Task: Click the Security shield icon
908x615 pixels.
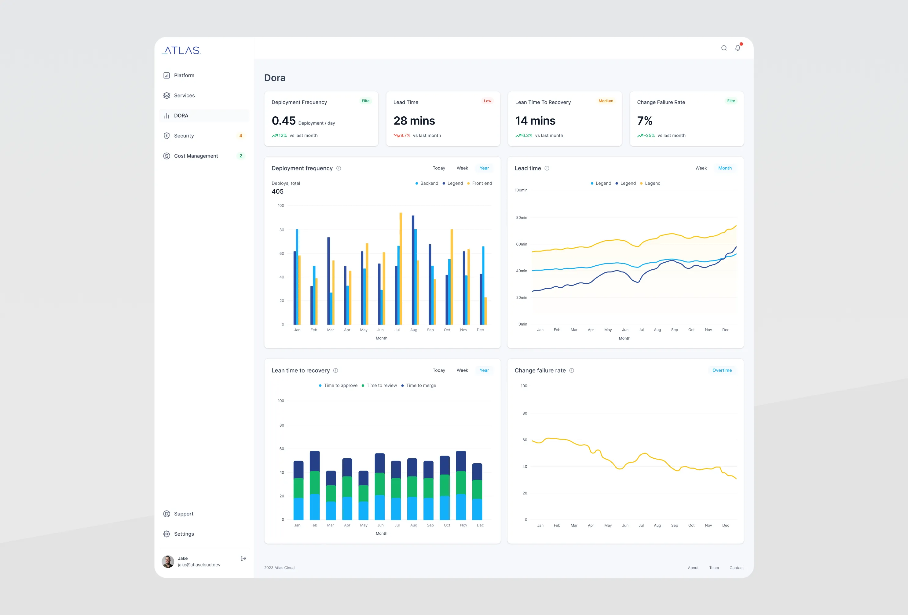Action: [x=167, y=136]
